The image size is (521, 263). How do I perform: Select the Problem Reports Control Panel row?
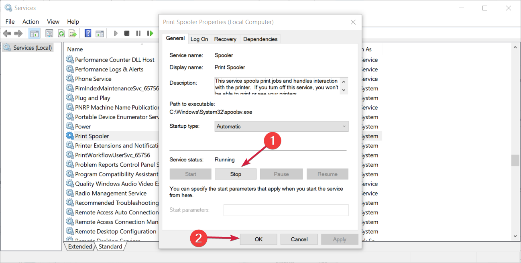click(x=112, y=165)
